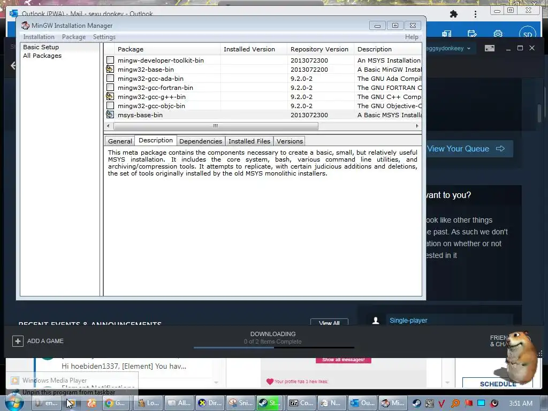Click the orange magnifier tray icon
548x411 pixels.
(455, 404)
